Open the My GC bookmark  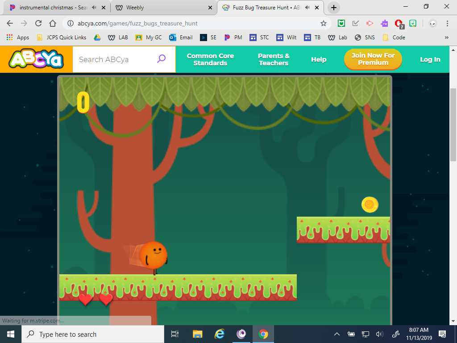pyautogui.click(x=149, y=38)
